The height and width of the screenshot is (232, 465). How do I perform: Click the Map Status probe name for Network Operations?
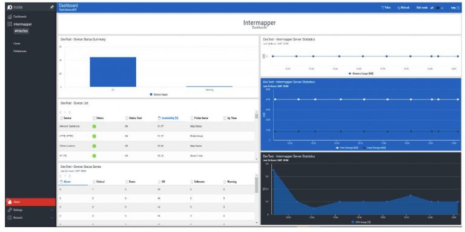pyautogui.click(x=196, y=127)
